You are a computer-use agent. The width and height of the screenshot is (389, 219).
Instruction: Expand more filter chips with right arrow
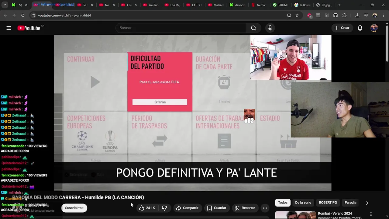click(367, 203)
